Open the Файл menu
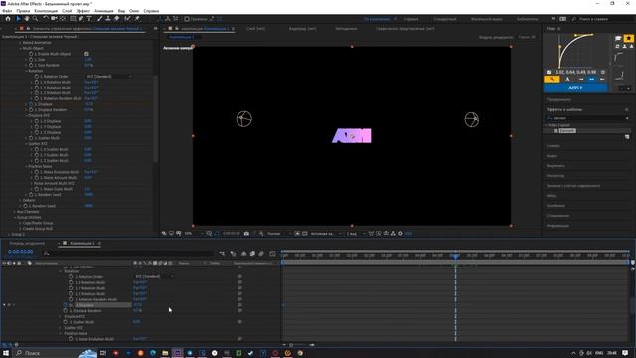 pos(7,11)
